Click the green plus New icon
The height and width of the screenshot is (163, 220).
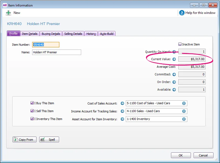tap(8, 13)
